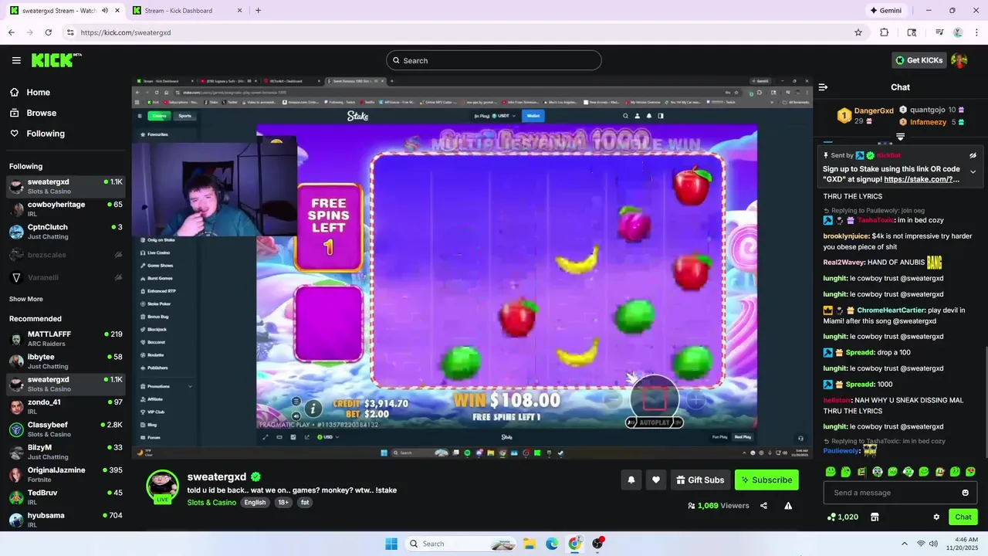Click the Subscribe button
The height and width of the screenshot is (556, 988).
766,480
